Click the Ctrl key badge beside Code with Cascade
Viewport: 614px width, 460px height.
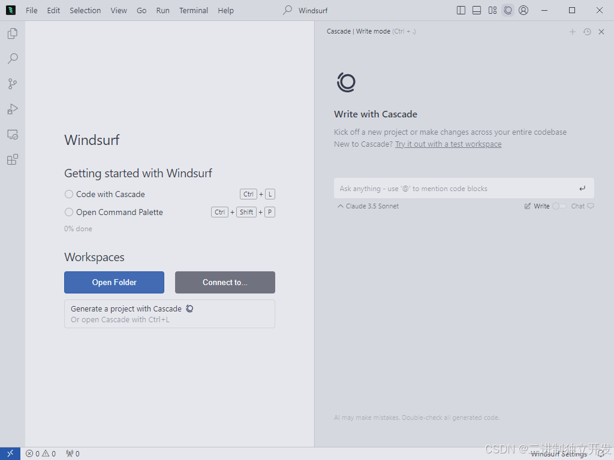pos(248,194)
